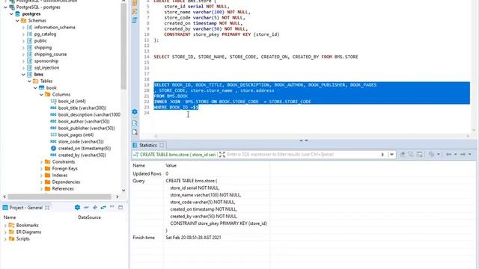Collapse the postgres database node
This screenshot has width=479, height=269.
(12, 14)
